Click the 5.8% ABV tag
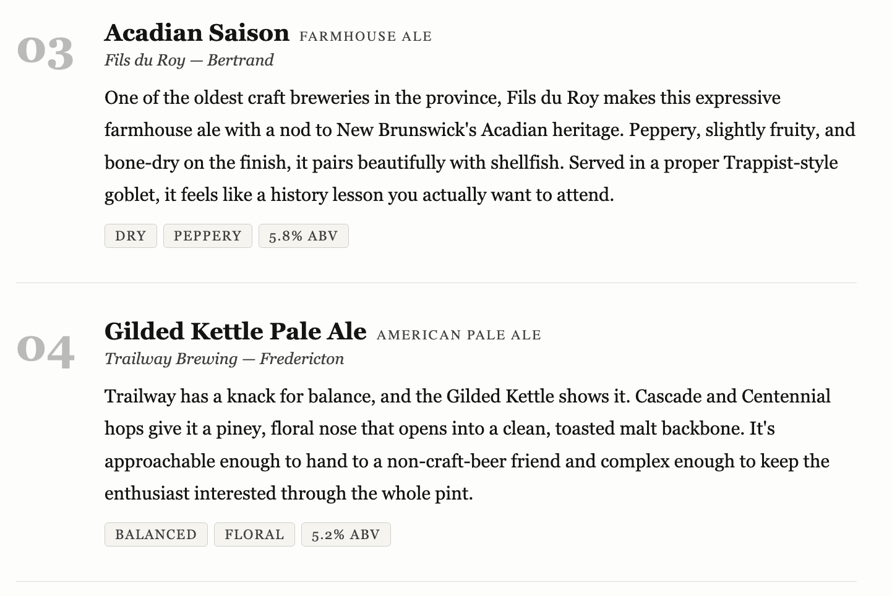 303,236
